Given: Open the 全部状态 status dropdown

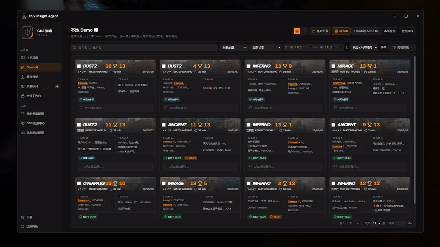Looking at the screenshot, I should click(x=266, y=48).
